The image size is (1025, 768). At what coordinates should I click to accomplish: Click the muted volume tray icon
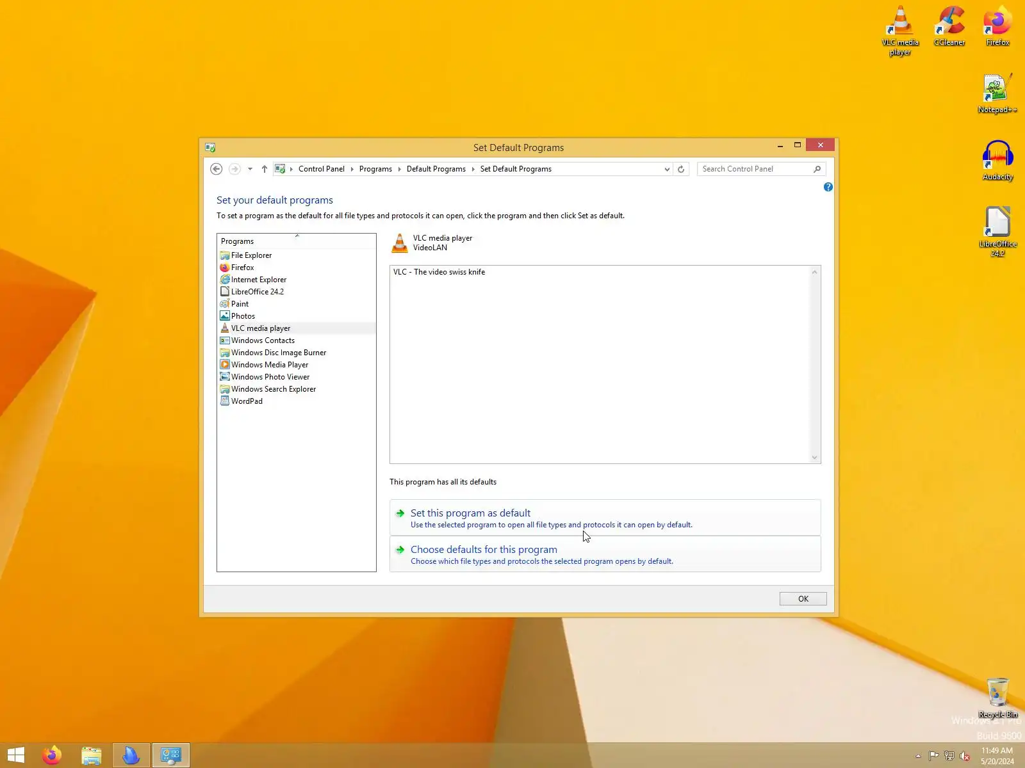tap(965, 756)
